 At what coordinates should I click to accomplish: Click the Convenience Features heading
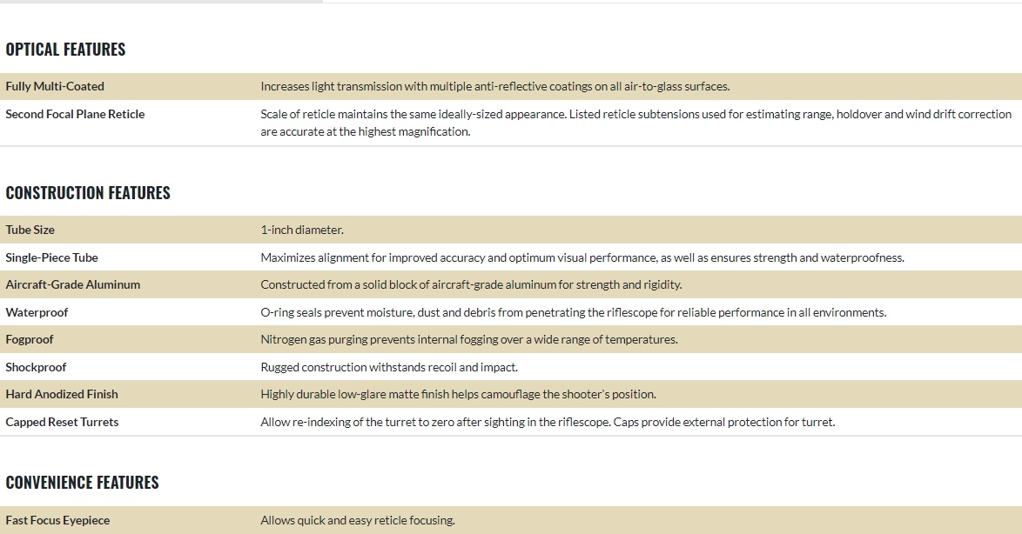tap(82, 483)
